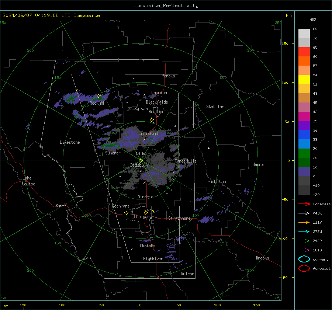The height and width of the screenshot is (310, 332).
Task: Click the 65 dBZ red color swatch
Action: tap(304, 52)
